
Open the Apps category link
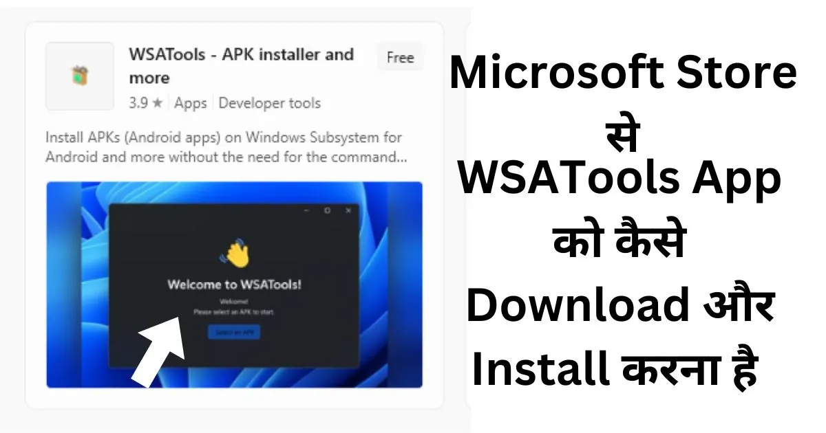coord(191,103)
